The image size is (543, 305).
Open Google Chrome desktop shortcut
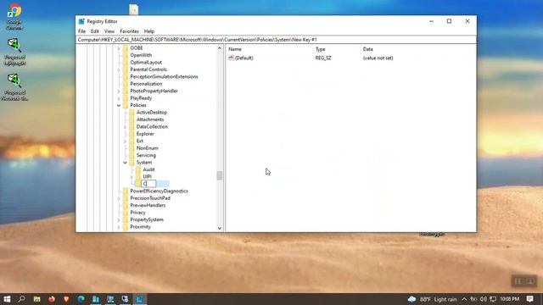14,17
